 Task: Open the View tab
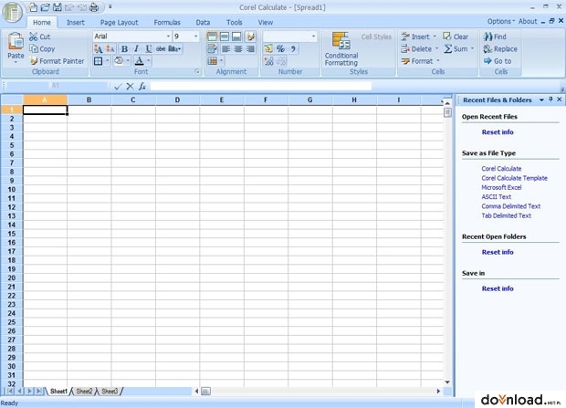pos(266,23)
